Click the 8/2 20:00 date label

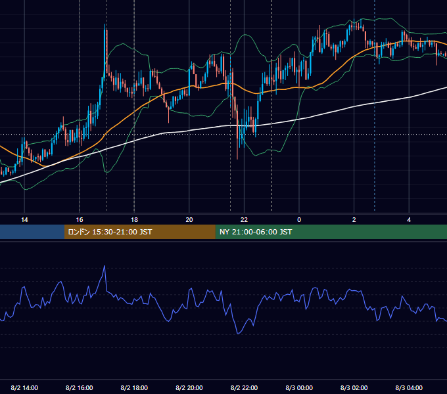click(189, 387)
